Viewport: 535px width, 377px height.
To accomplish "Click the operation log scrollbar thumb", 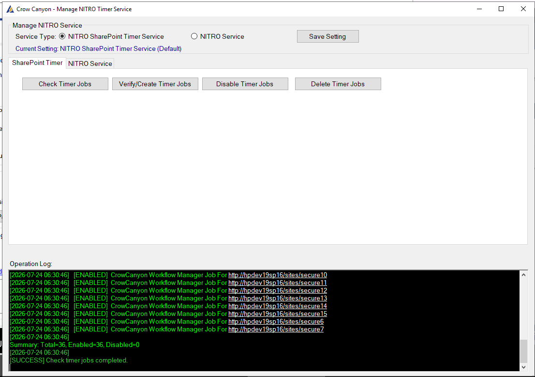I will pyautogui.click(x=524, y=351).
